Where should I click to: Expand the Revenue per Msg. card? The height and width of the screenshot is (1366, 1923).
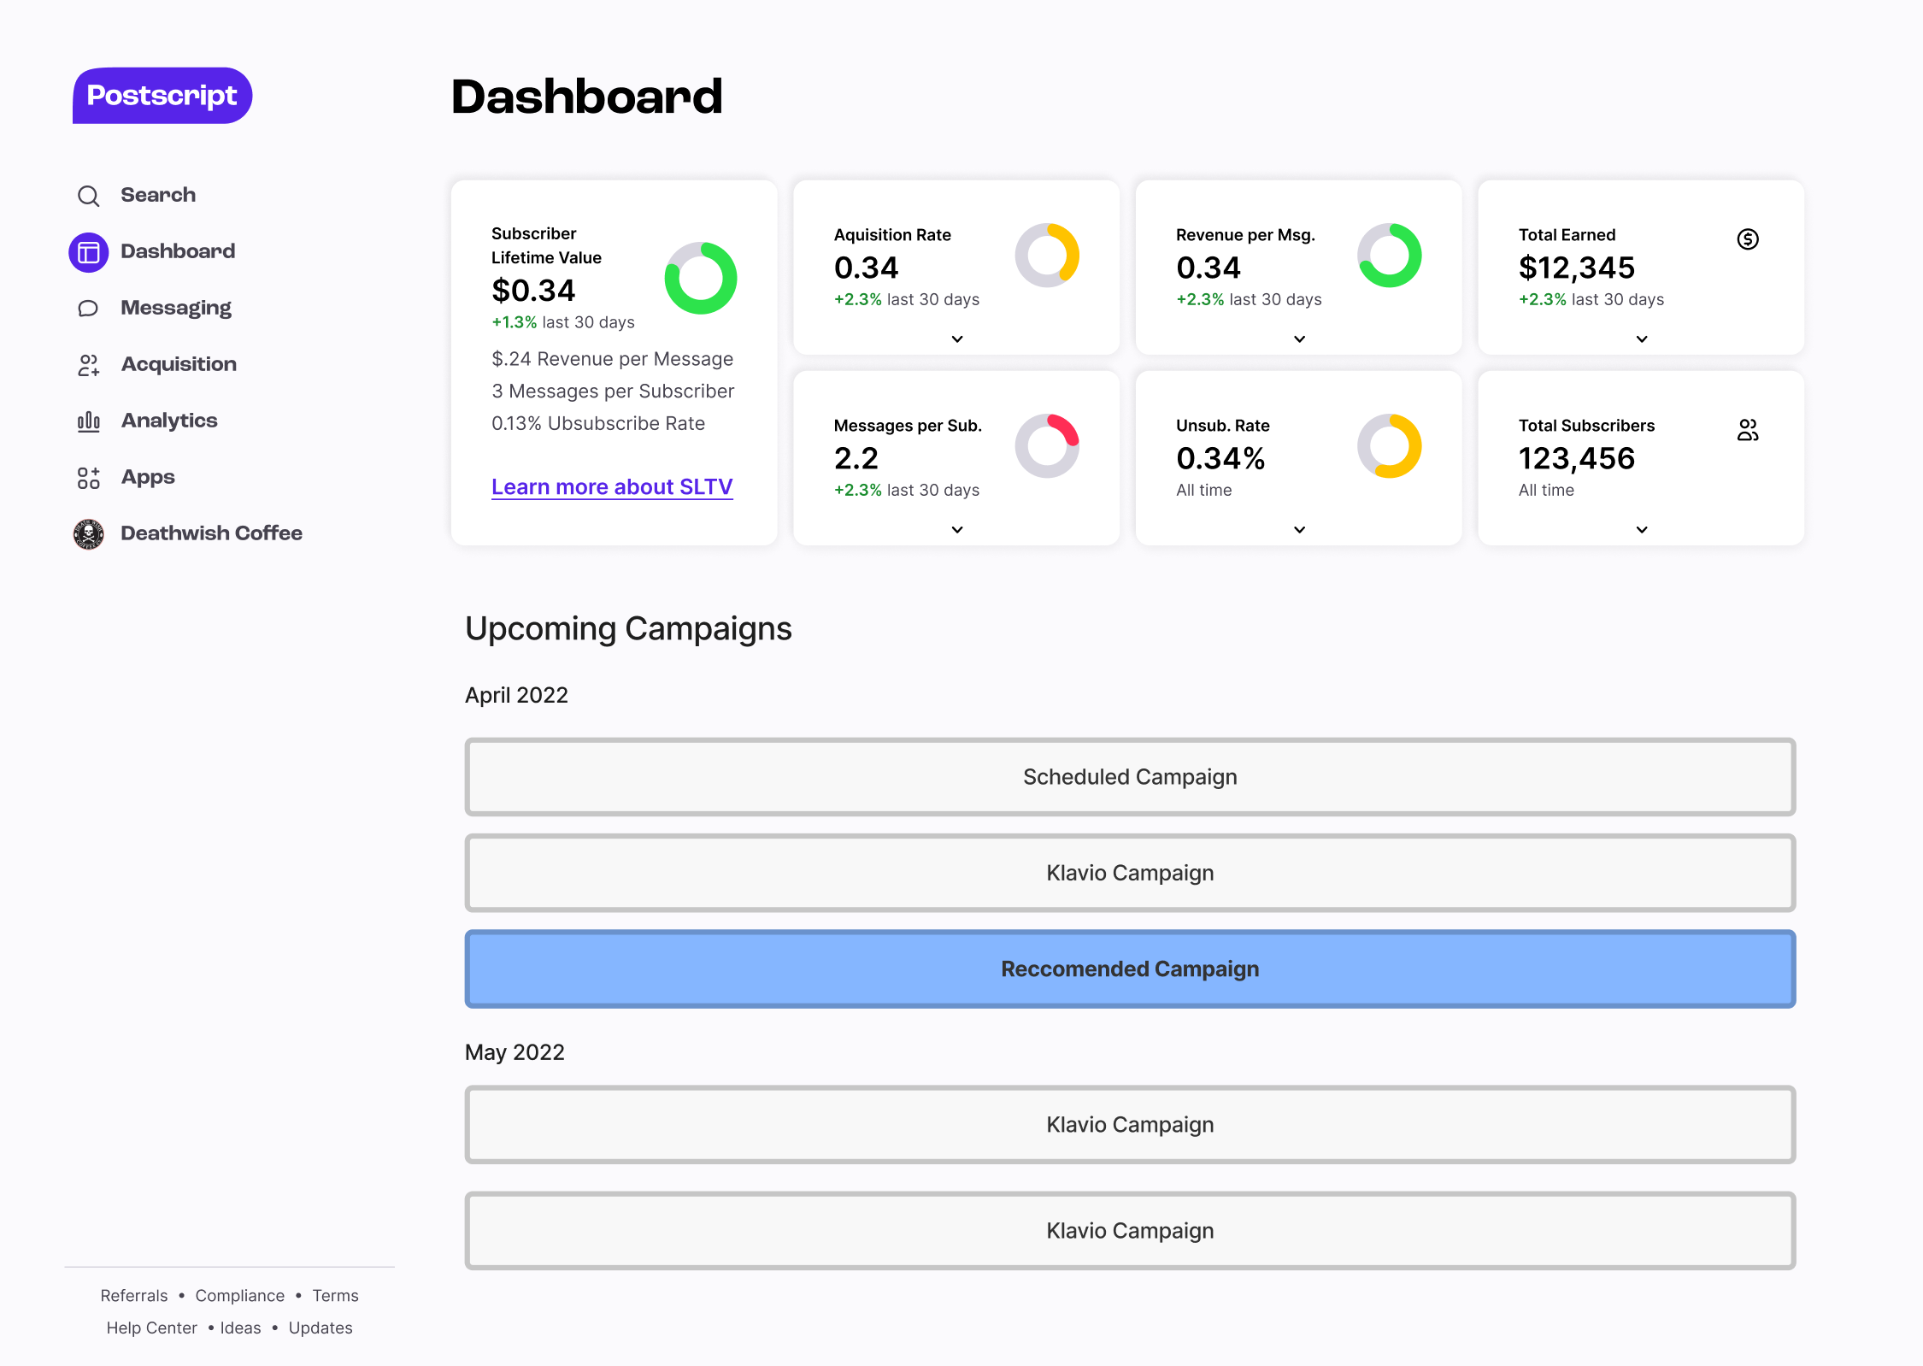tap(1299, 339)
